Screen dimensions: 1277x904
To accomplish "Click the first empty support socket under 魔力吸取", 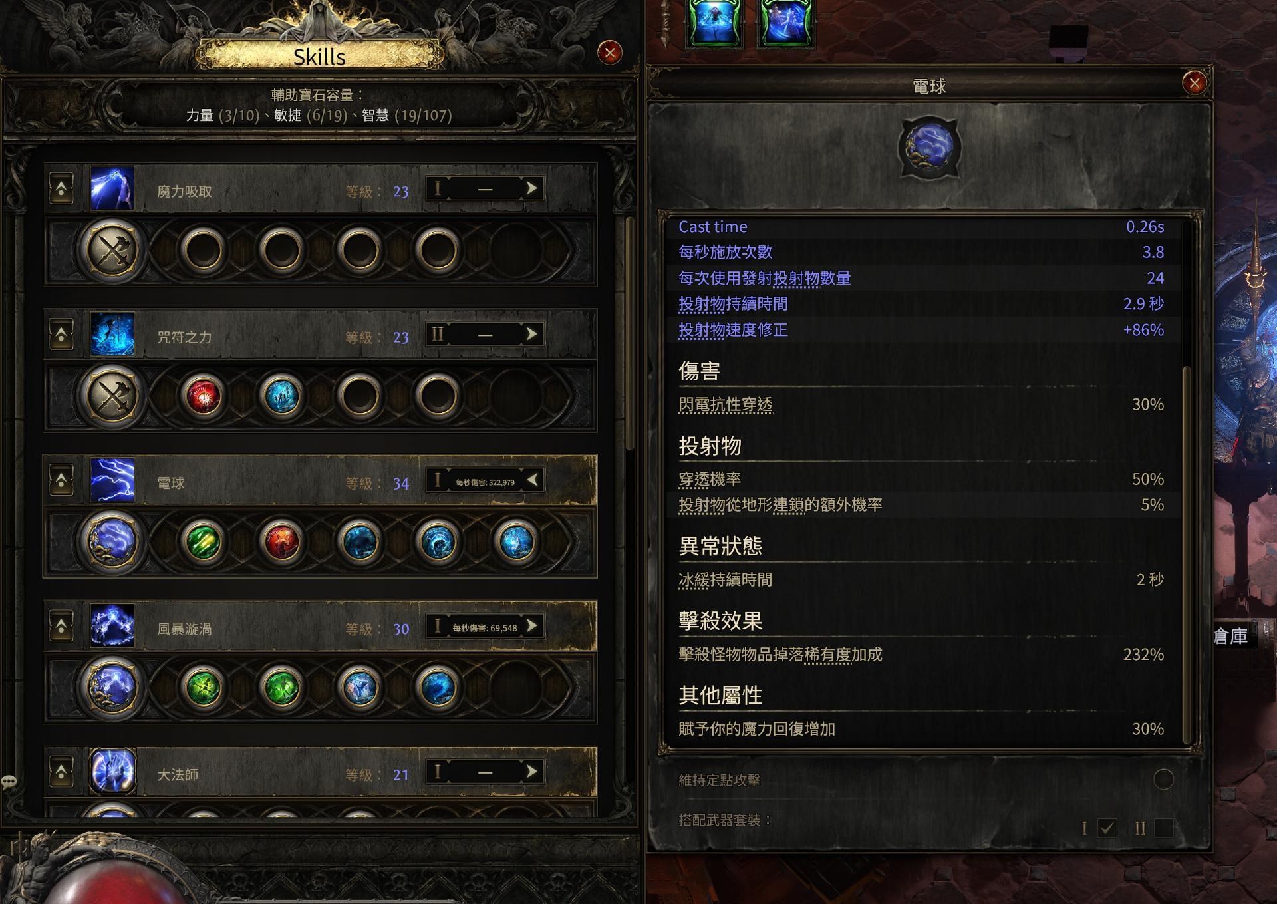I will [204, 251].
